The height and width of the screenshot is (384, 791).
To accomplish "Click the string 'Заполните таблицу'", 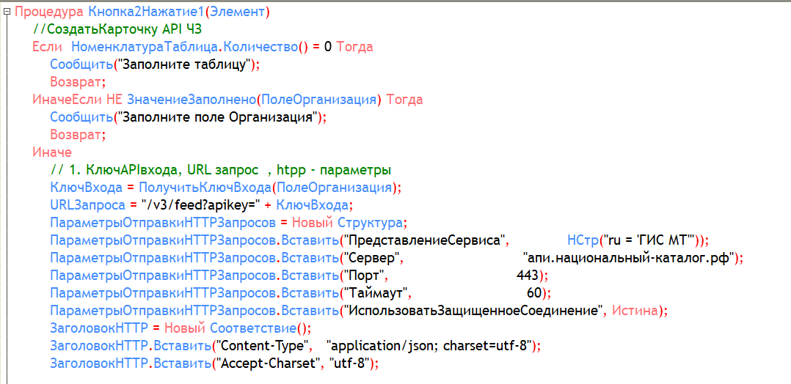I will click(183, 65).
